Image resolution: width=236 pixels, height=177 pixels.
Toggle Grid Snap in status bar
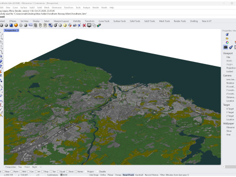pos(94,175)
